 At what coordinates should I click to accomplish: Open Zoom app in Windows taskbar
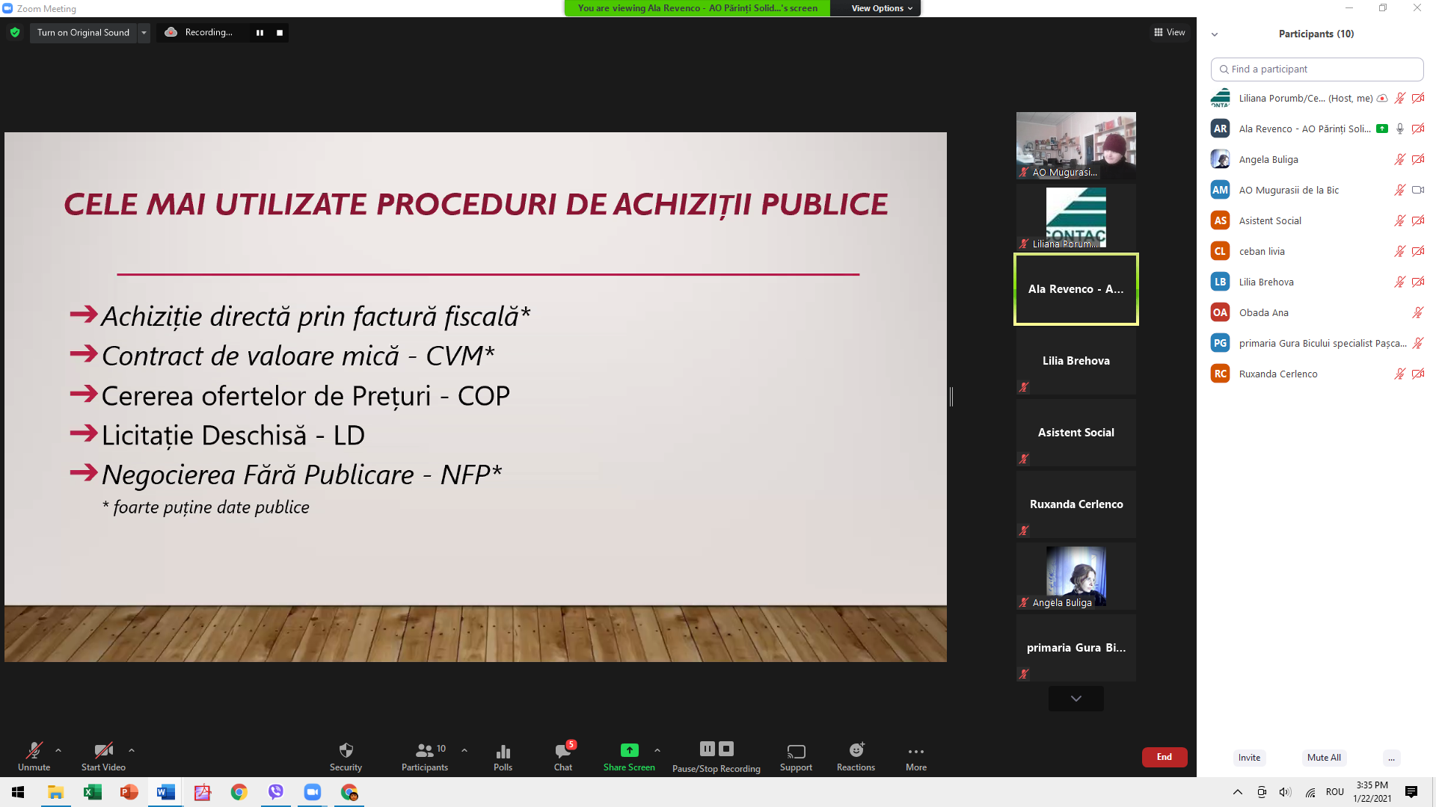click(313, 792)
